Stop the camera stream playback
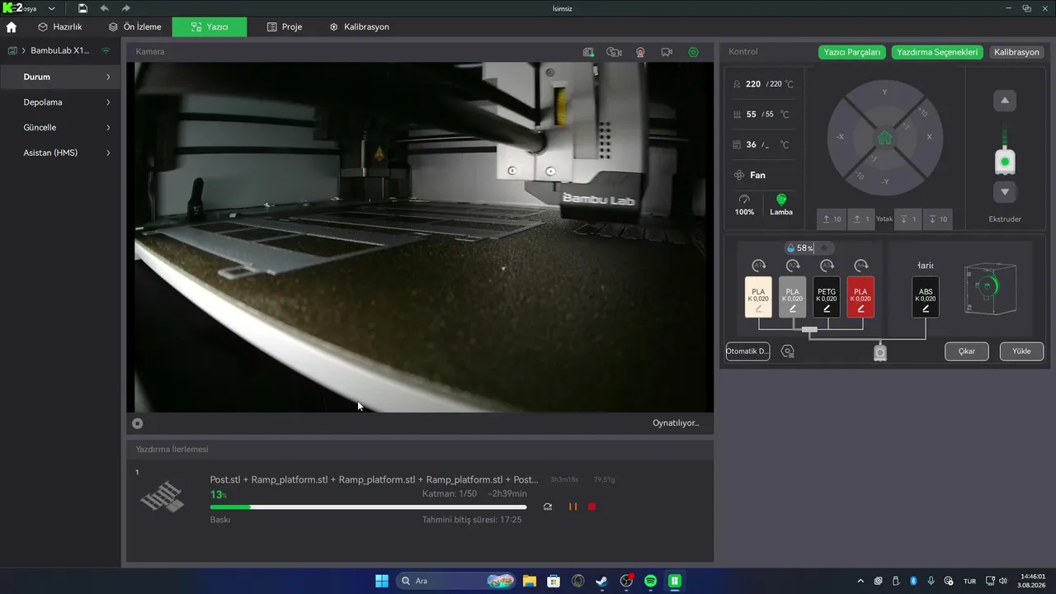 coord(138,423)
